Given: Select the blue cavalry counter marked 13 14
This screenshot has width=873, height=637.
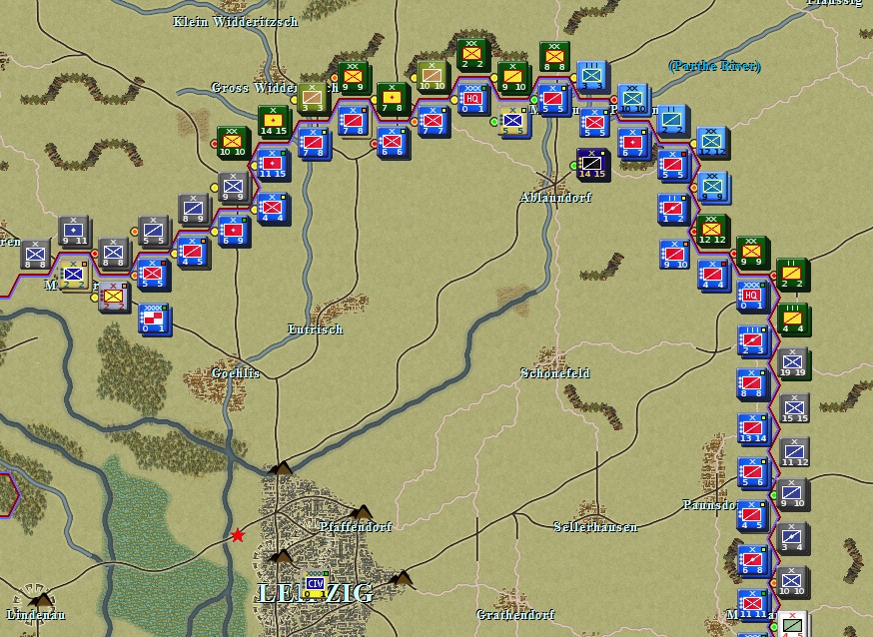Looking at the screenshot, I should (753, 429).
